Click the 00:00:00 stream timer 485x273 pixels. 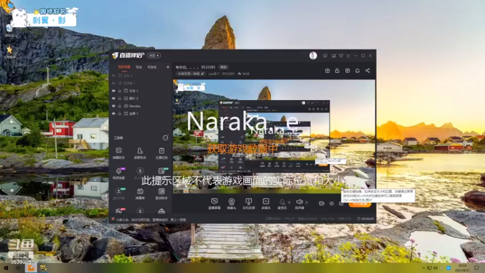click(x=366, y=219)
